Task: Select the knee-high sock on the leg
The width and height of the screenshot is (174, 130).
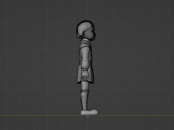Action: click(85, 100)
